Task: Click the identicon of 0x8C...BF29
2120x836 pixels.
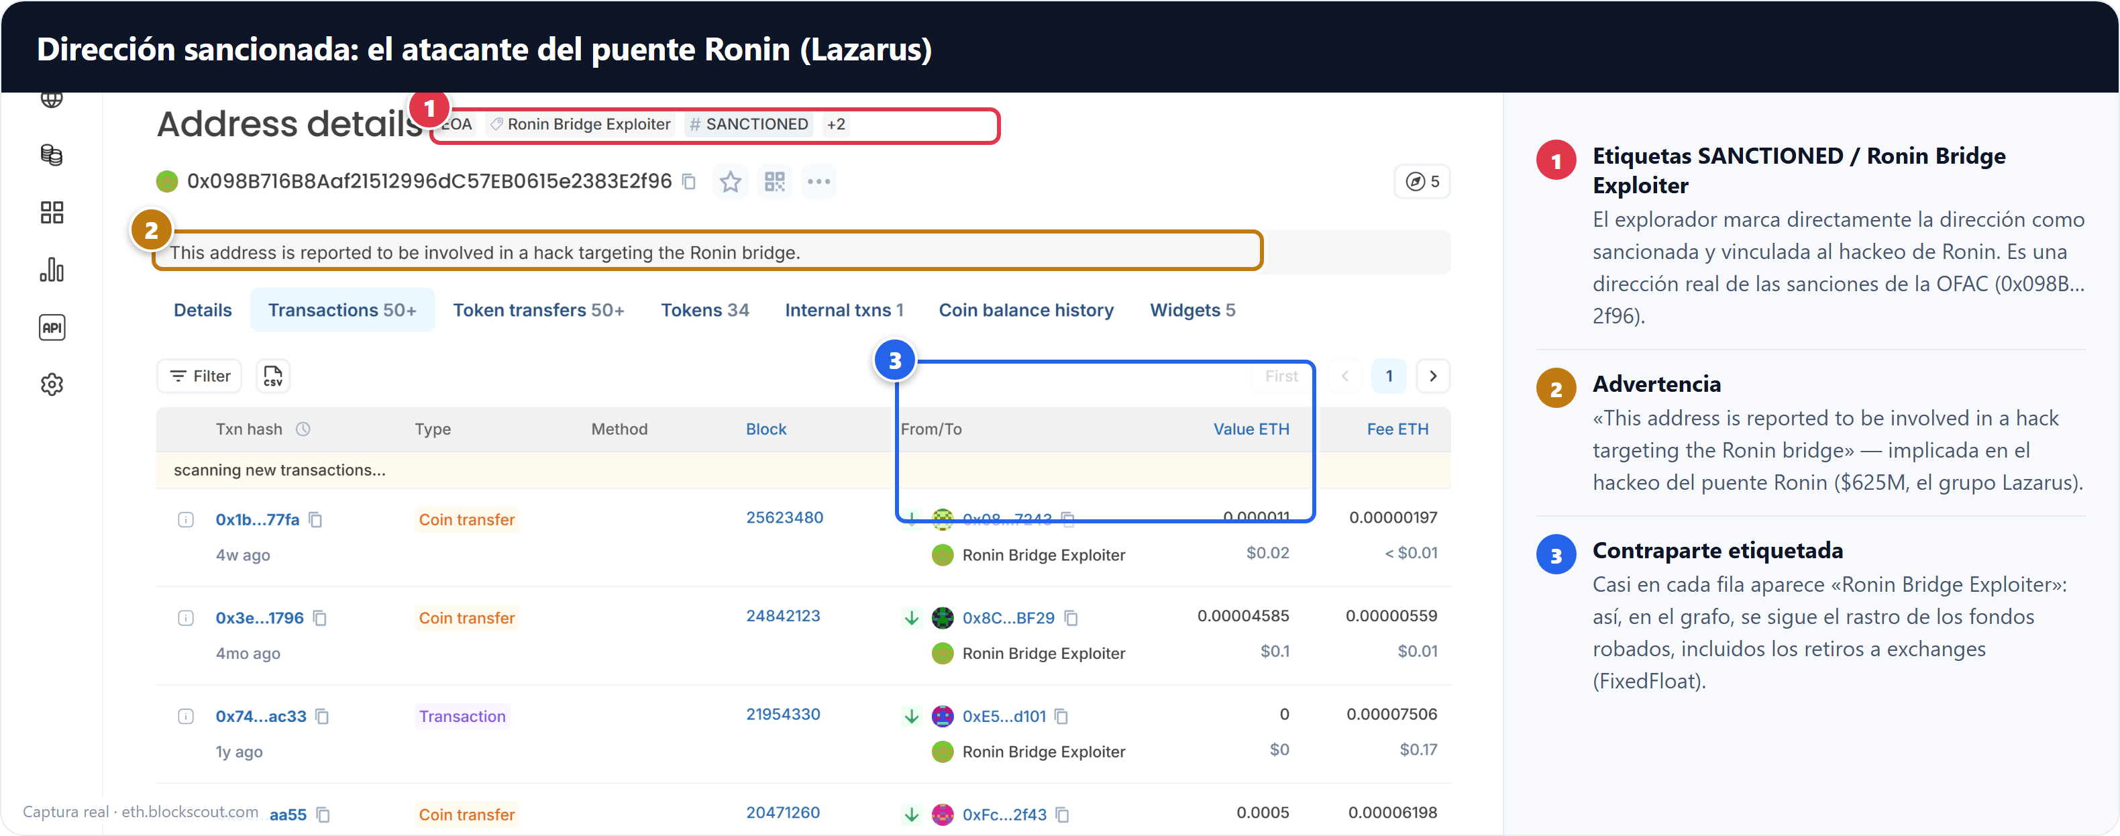Action: [943, 618]
